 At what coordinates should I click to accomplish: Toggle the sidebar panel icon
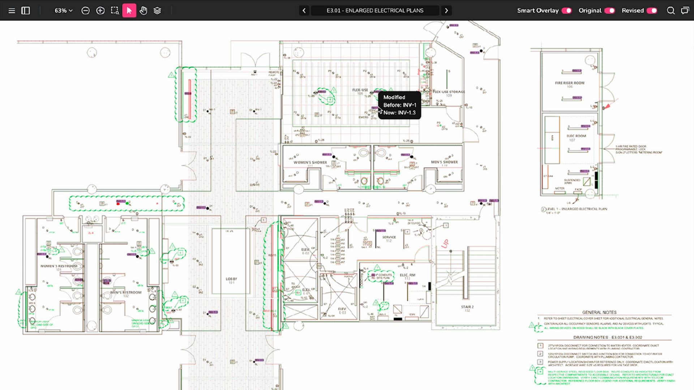point(26,10)
